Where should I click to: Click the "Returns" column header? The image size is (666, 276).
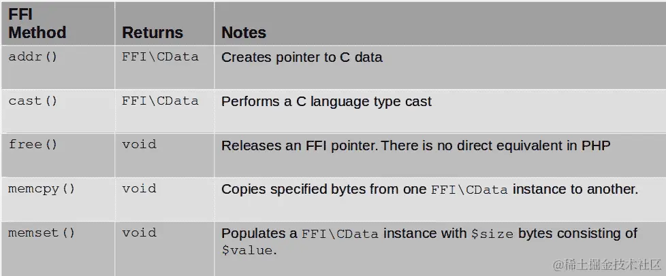[153, 33]
